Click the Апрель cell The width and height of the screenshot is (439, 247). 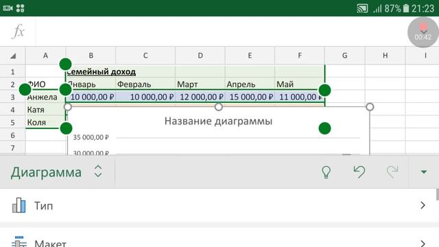[x=250, y=84]
